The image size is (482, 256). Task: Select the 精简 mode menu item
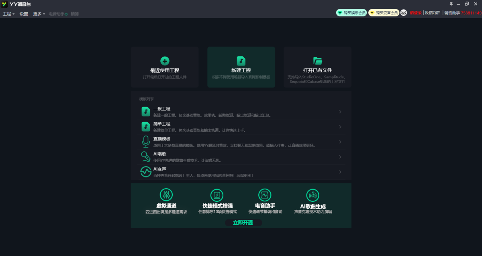coord(75,14)
